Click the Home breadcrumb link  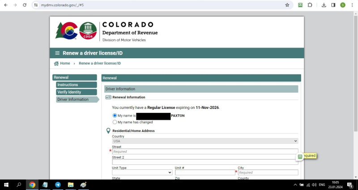coord(65,64)
